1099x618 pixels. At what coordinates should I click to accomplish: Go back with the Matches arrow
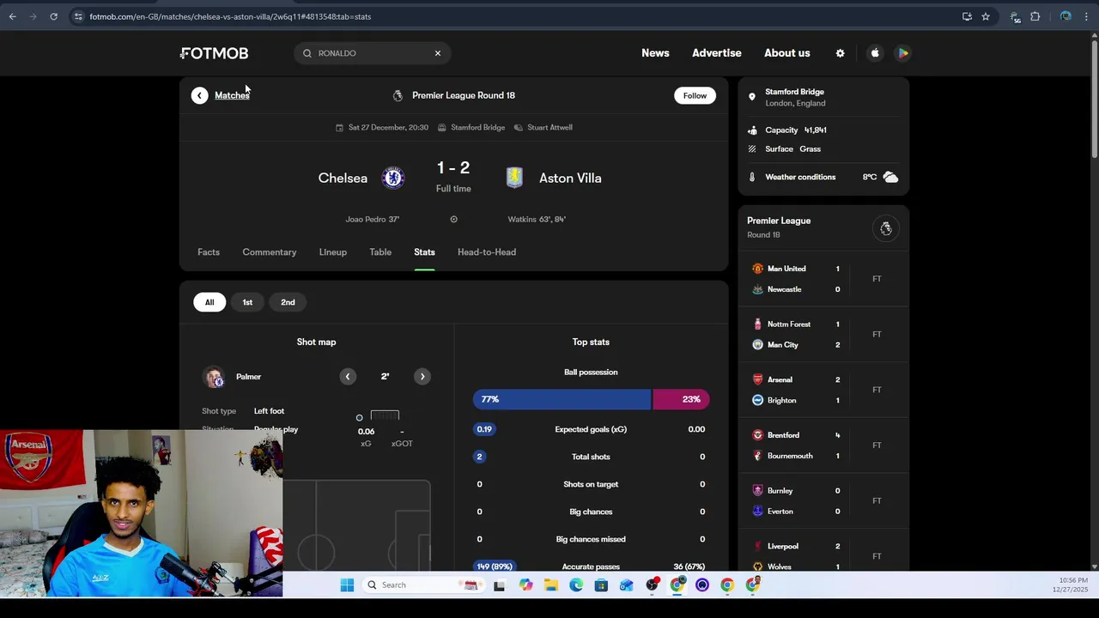(199, 95)
